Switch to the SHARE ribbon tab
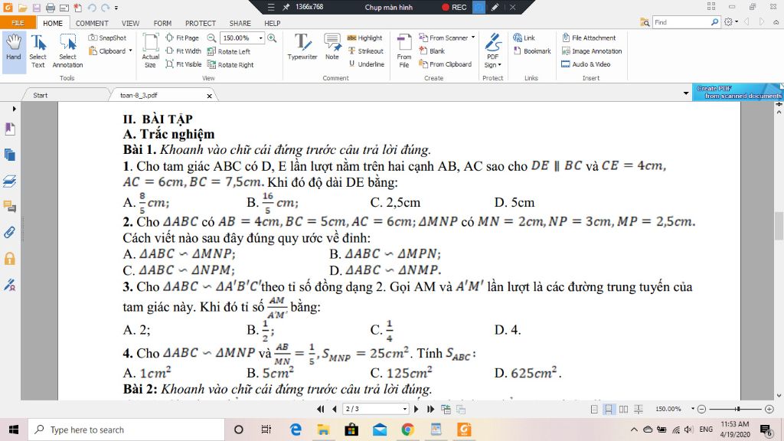Image resolution: width=784 pixels, height=441 pixels. pyautogui.click(x=240, y=23)
